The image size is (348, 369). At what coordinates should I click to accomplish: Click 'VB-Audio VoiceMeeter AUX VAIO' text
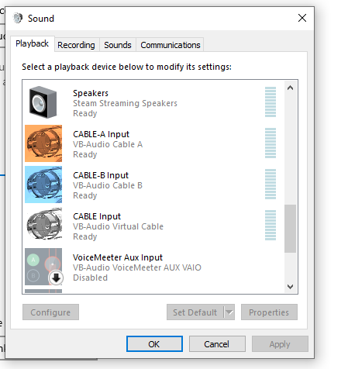click(137, 267)
